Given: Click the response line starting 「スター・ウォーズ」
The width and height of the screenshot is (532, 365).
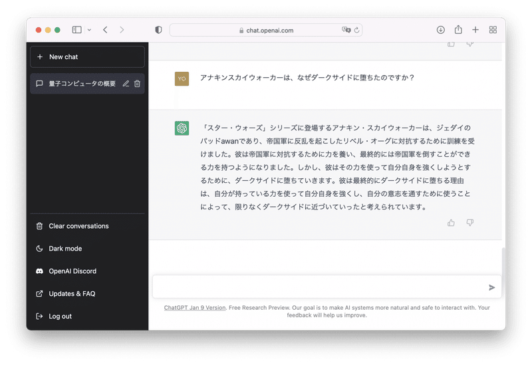Looking at the screenshot, I should coord(336,128).
